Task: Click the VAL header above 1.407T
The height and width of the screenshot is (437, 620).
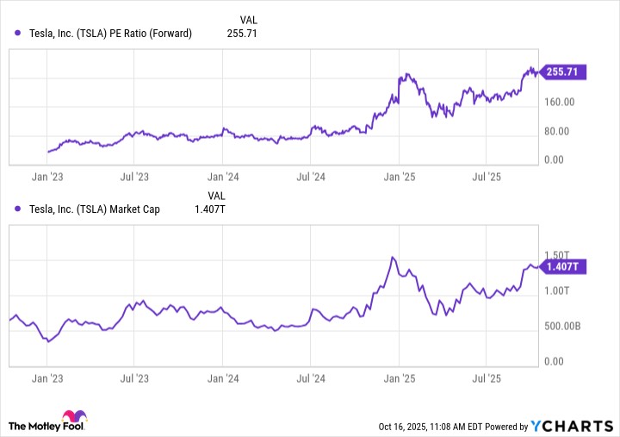Action: (x=216, y=195)
